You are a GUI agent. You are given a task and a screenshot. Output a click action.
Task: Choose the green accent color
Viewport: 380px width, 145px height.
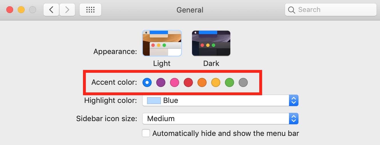229,83
